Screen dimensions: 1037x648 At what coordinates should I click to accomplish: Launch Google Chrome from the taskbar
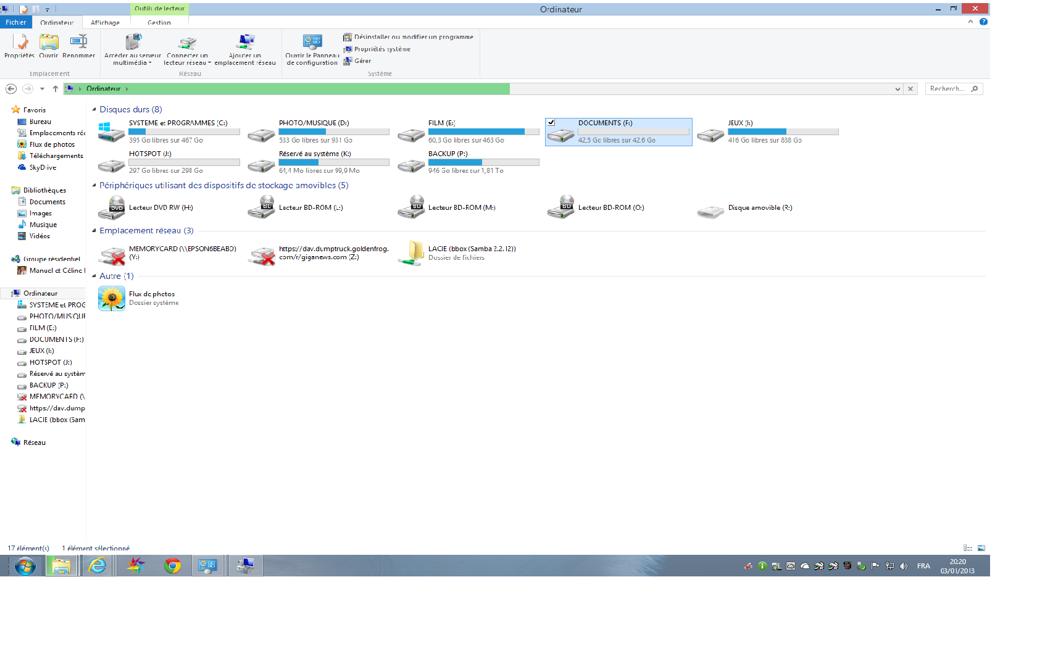[172, 565]
